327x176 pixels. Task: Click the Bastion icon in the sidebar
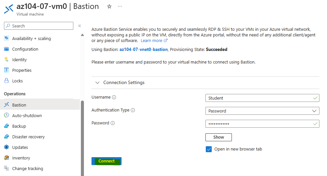tap(7, 105)
